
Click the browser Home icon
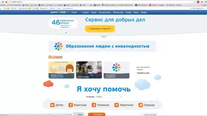click(6, 2)
